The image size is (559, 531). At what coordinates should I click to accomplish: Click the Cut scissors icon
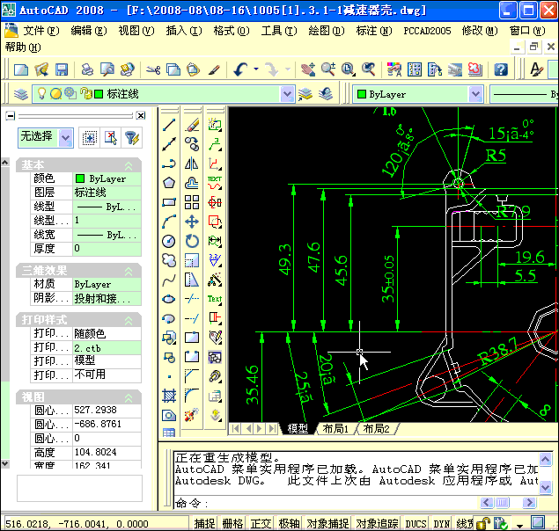click(153, 69)
